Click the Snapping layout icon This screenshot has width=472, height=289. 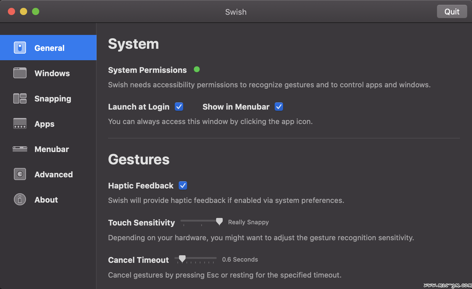pyautogui.click(x=20, y=98)
